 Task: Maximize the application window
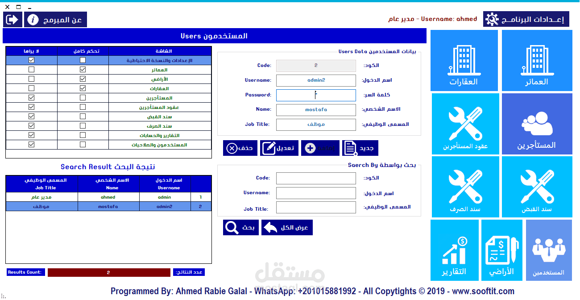[x=18, y=7]
